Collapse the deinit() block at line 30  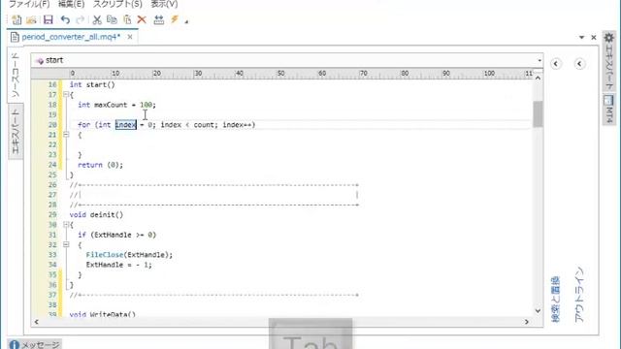pyautogui.click(x=66, y=224)
